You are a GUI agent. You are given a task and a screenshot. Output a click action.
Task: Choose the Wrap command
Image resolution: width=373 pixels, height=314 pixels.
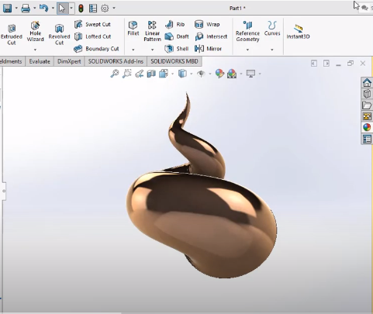click(207, 24)
